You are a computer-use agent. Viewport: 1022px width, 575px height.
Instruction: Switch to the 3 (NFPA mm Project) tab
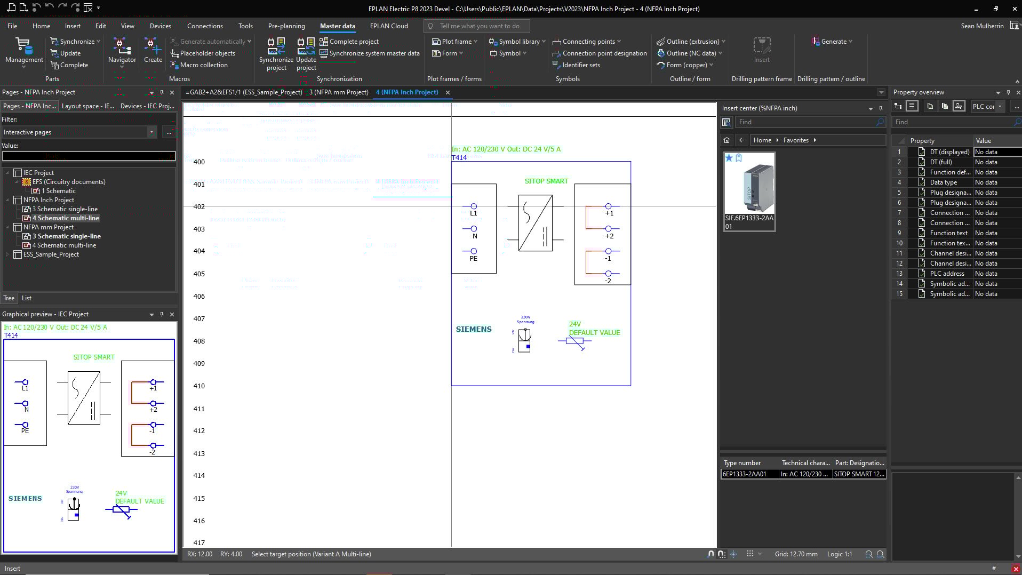(339, 92)
